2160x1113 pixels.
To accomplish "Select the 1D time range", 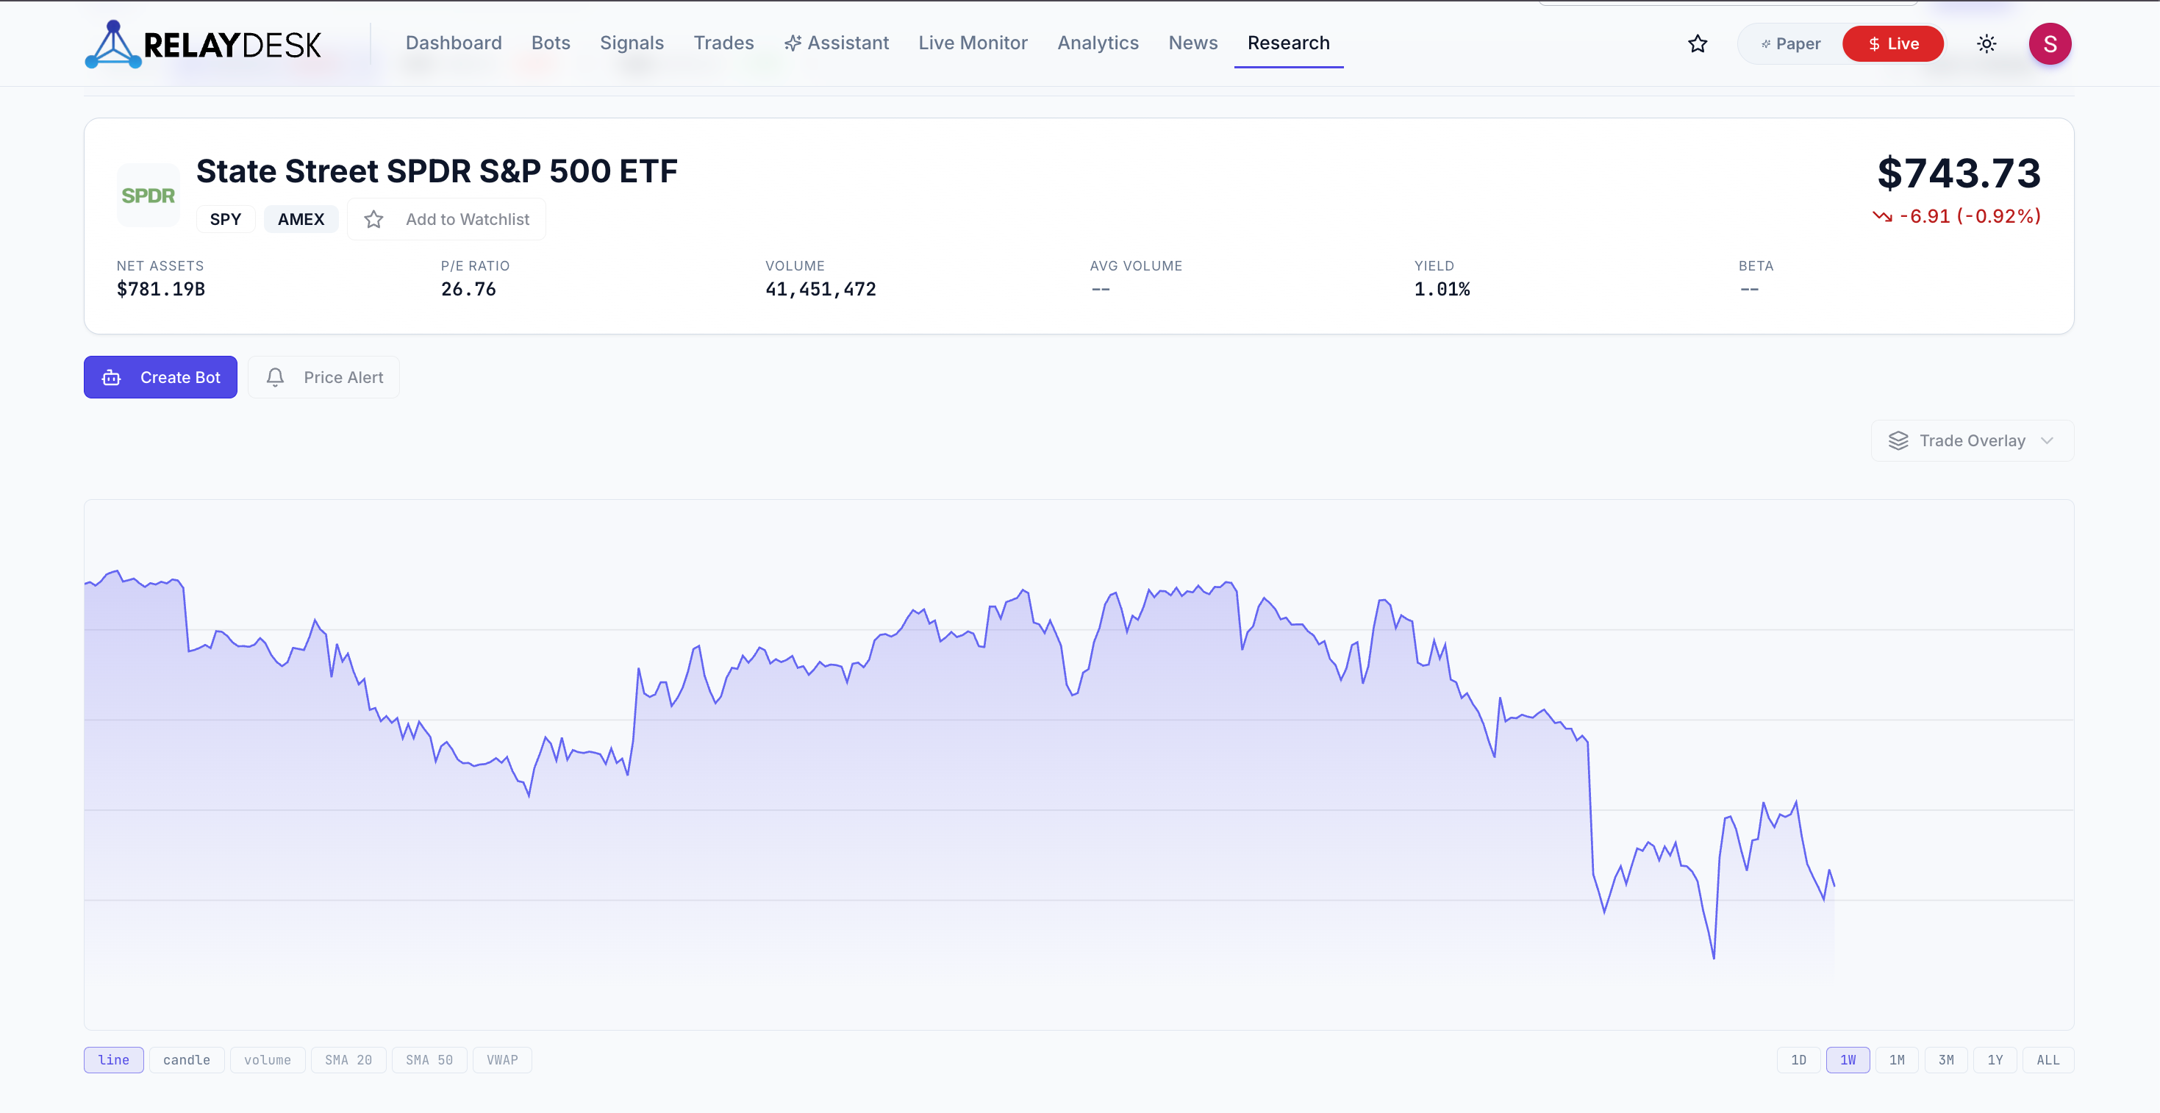I will click(1798, 1059).
